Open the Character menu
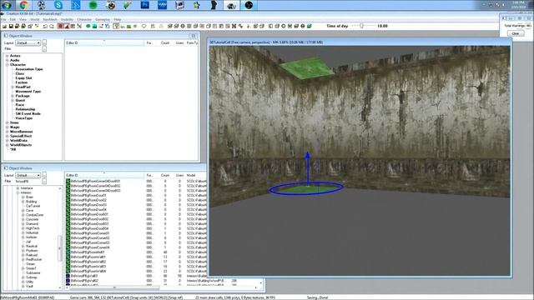 [x=84, y=20]
